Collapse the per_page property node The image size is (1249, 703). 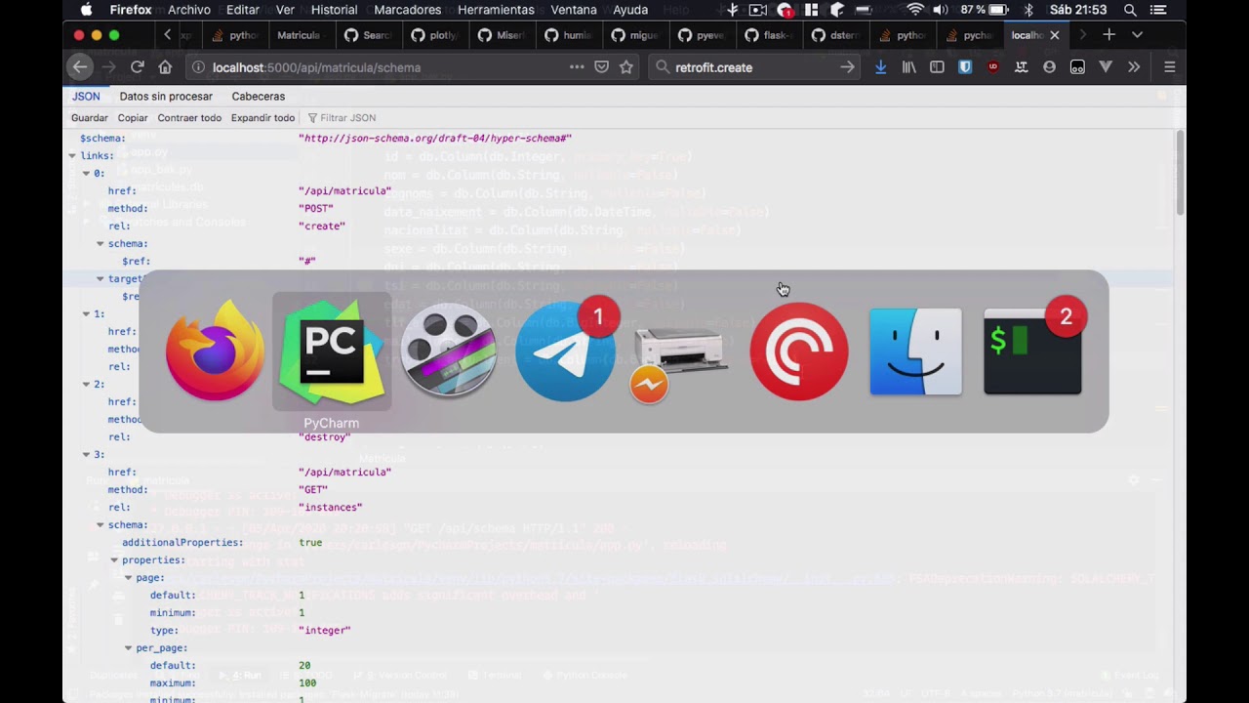128,648
